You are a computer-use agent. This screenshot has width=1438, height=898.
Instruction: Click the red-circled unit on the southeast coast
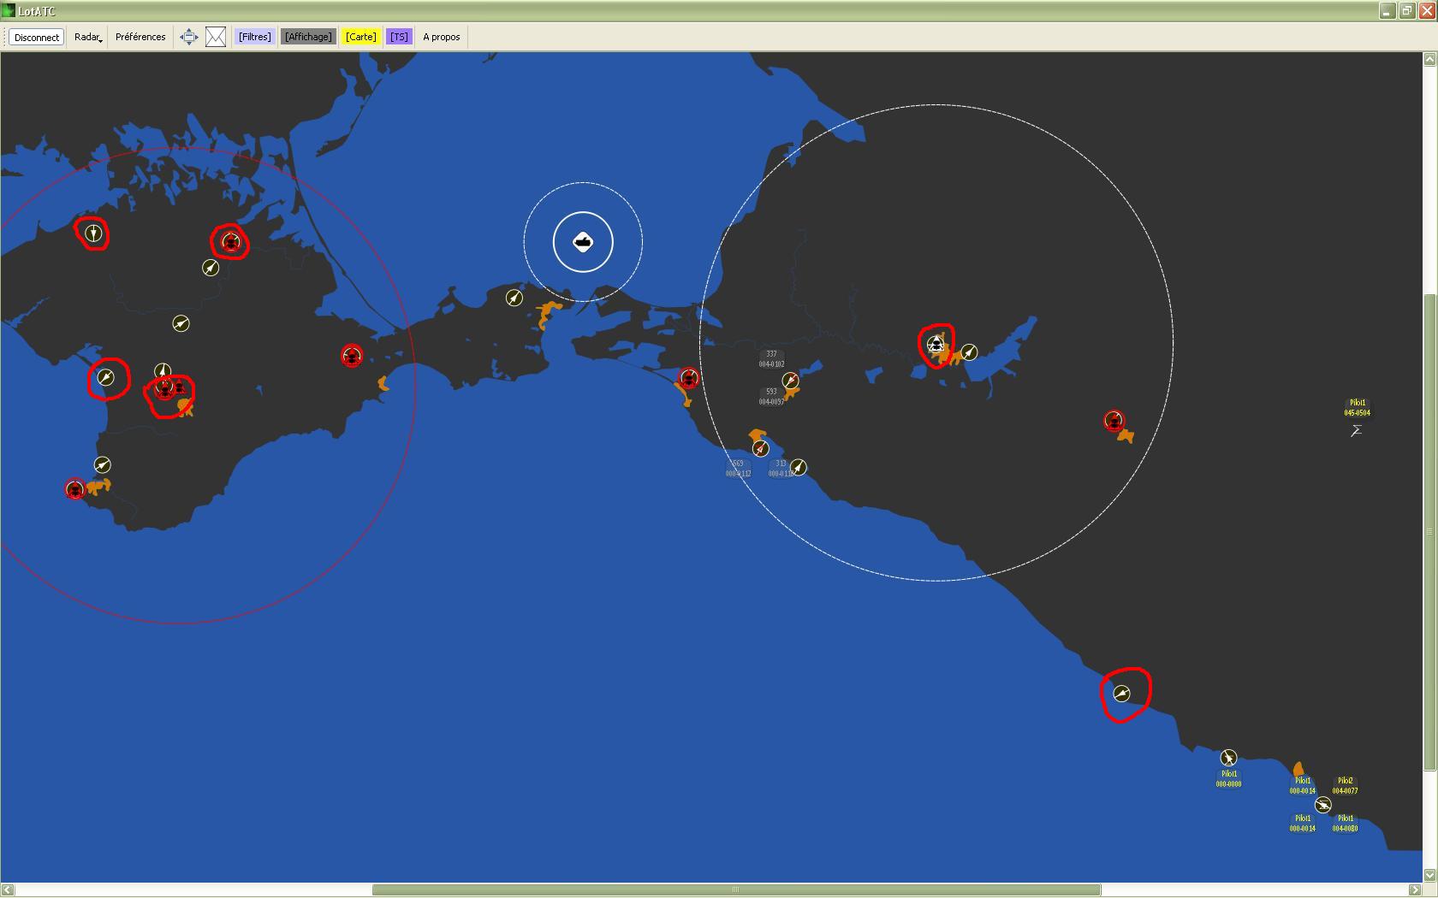point(1122,694)
